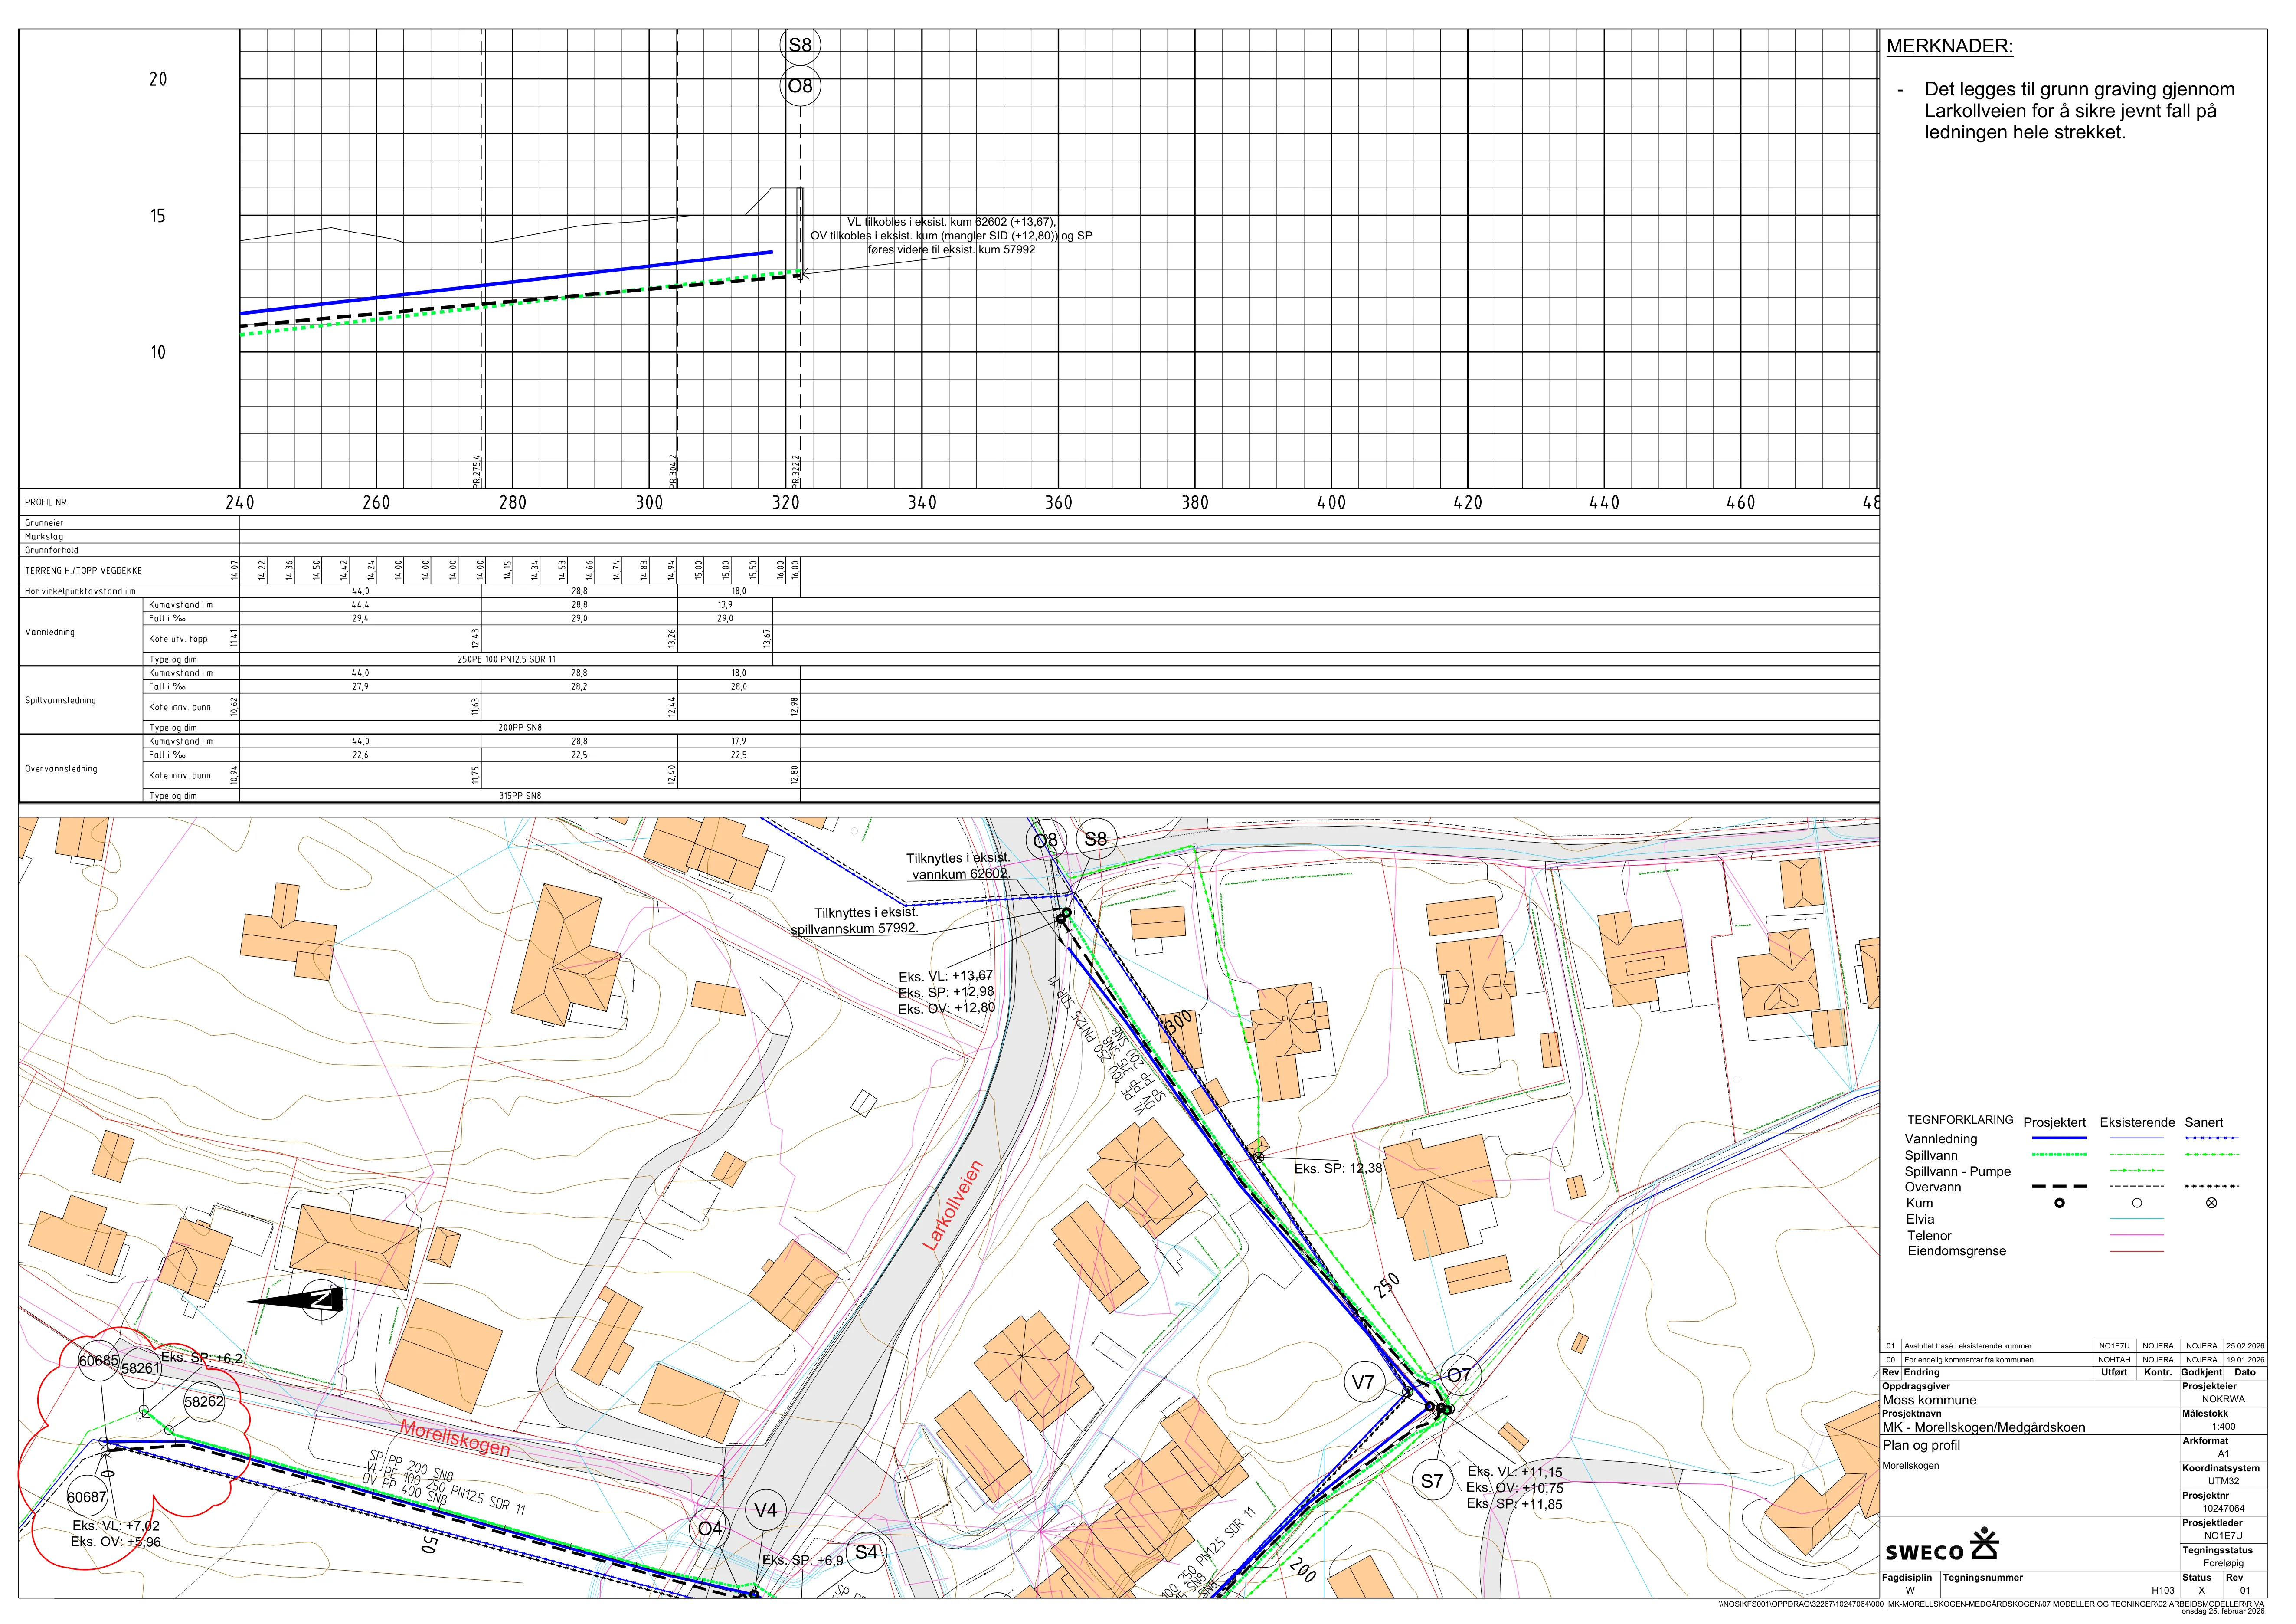Select the V4 manhole circle
This screenshot has width=2296, height=1624.
point(765,1510)
